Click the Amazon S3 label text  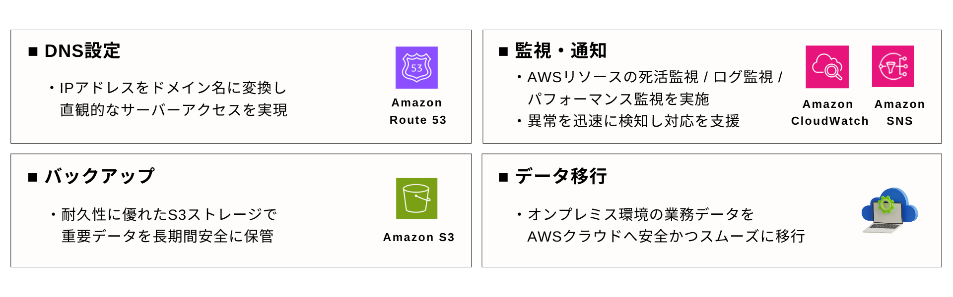click(418, 238)
